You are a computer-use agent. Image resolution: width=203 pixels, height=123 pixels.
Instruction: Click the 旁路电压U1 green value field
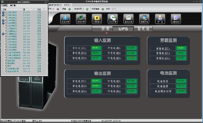(x=181, y=48)
